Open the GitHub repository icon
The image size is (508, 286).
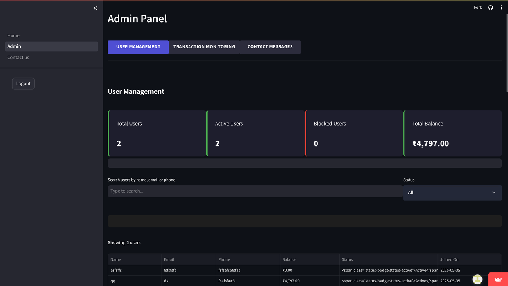tap(491, 7)
